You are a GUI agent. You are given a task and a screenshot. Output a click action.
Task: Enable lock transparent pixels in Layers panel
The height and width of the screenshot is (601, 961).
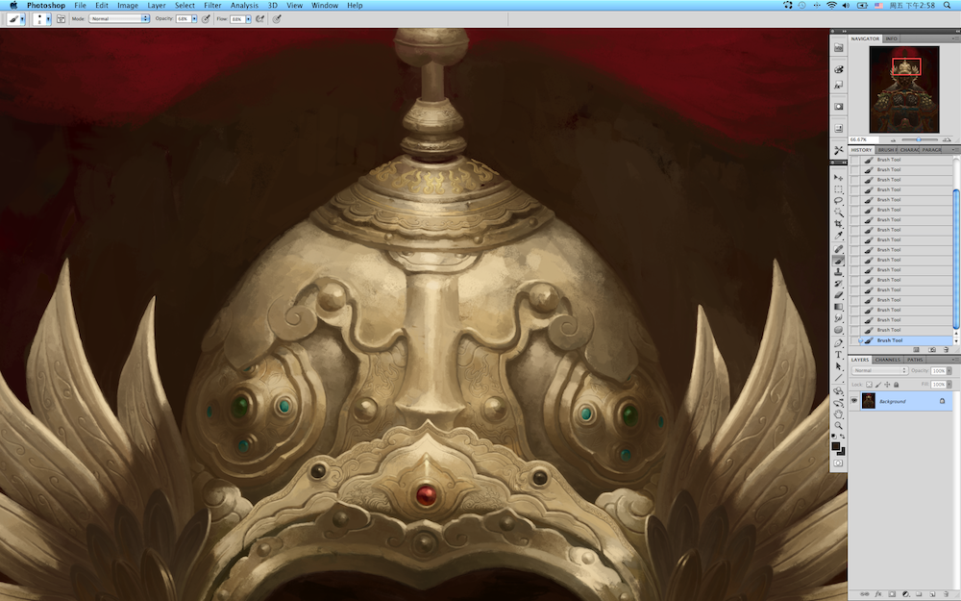pyautogui.click(x=868, y=384)
